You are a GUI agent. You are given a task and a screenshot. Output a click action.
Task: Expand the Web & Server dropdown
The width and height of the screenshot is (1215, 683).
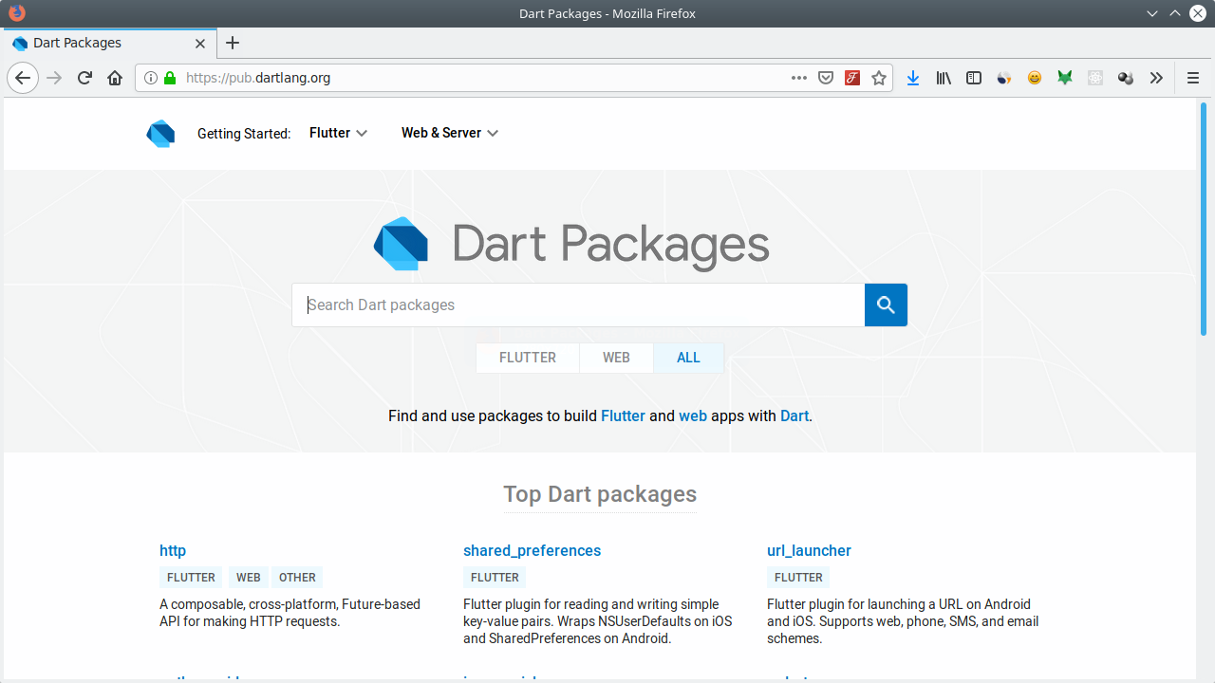[449, 133]
